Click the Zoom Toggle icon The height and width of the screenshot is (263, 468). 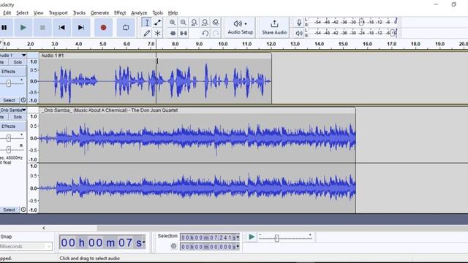pyautogui.click(x=216, y=23)
